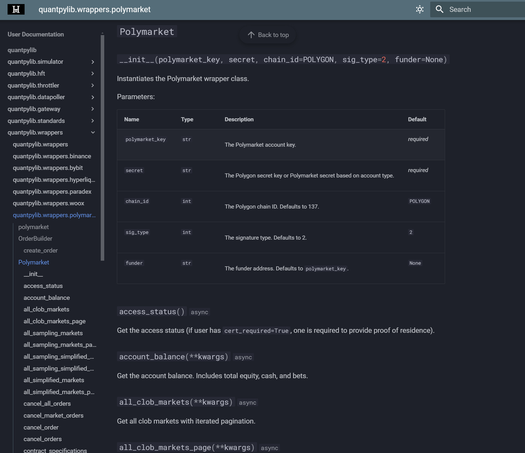Open quantpylib.wrappers.paradex page
The image size is (525, 453).
pyautogui.click(x=52, y=192)
